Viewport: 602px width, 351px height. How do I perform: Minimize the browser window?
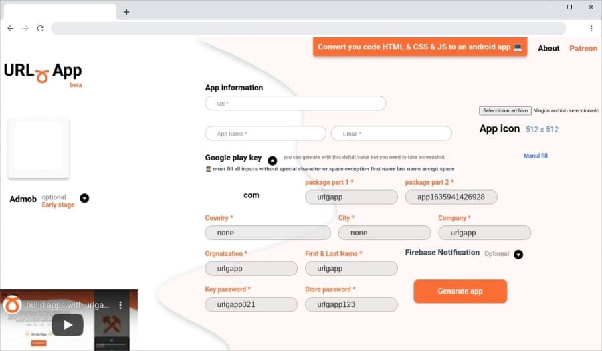pyautogui.click(x=548, y=7)
